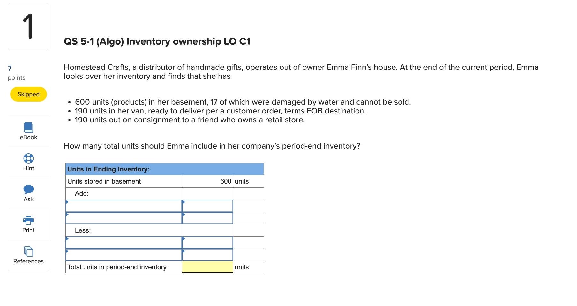Click the question number 1 tile
Viewport: 577px width, 306px height.
[x=28, y=26]
